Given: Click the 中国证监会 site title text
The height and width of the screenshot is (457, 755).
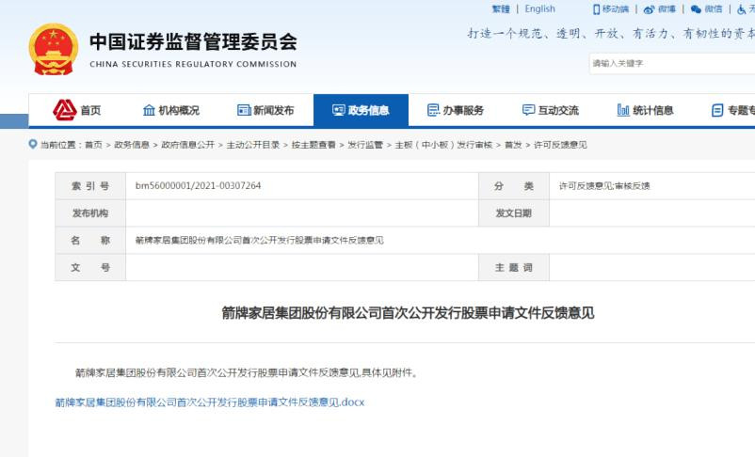Looking at the screenshot, I should click(x=193, y=42).
